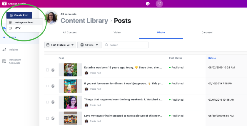Click the Published status on the Love my town row

176,116
